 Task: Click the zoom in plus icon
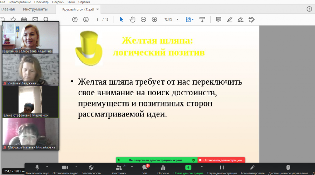click(x=154, y=20)
